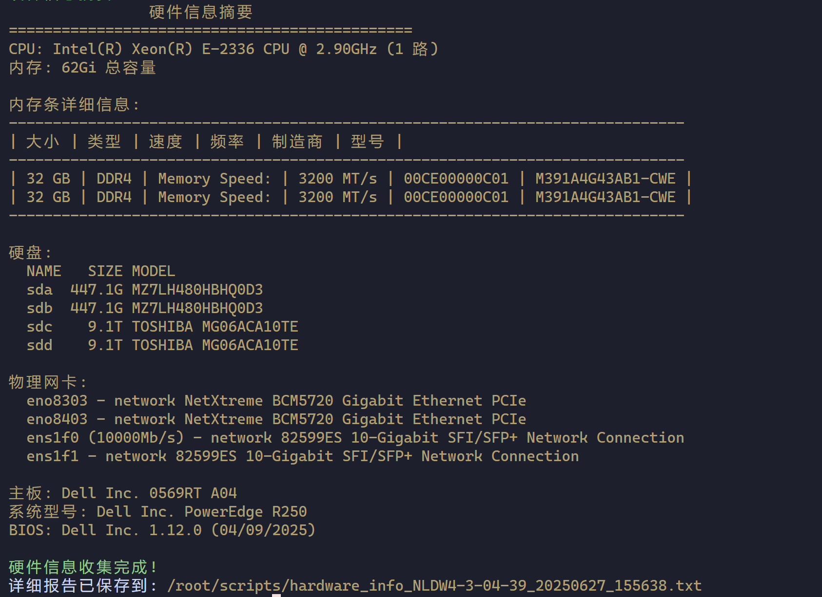Click second row's 00CE00000C01 manufacturer code
Screen dimensions: 822x597
click(456, 197)
